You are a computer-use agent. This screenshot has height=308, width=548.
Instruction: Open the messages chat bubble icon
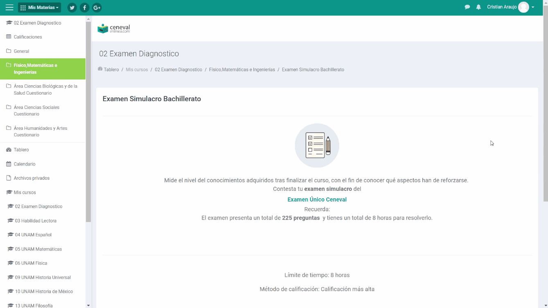pos(467,7)
